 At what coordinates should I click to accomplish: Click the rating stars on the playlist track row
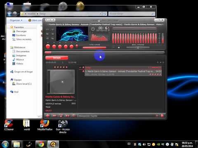(155, 74)
